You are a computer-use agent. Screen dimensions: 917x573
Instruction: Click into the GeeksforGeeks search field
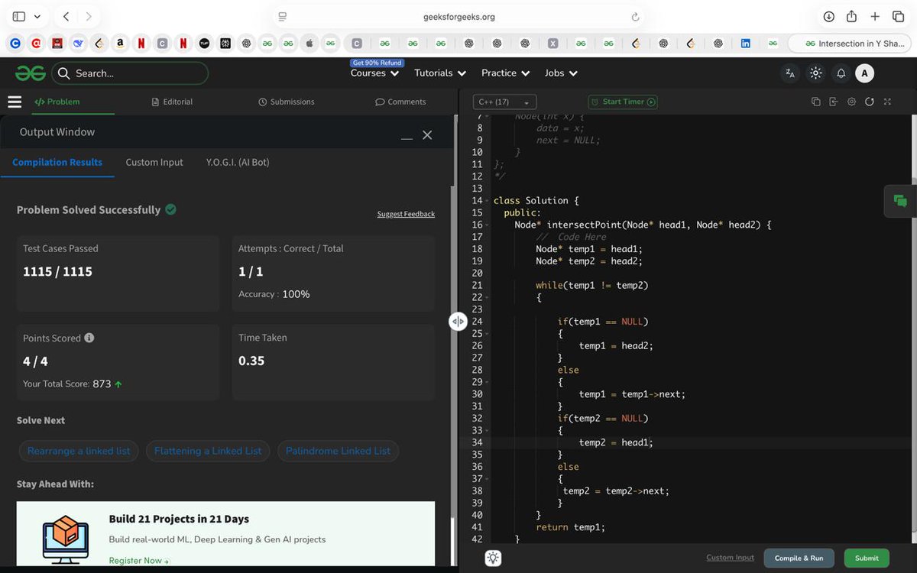(130, 73)
